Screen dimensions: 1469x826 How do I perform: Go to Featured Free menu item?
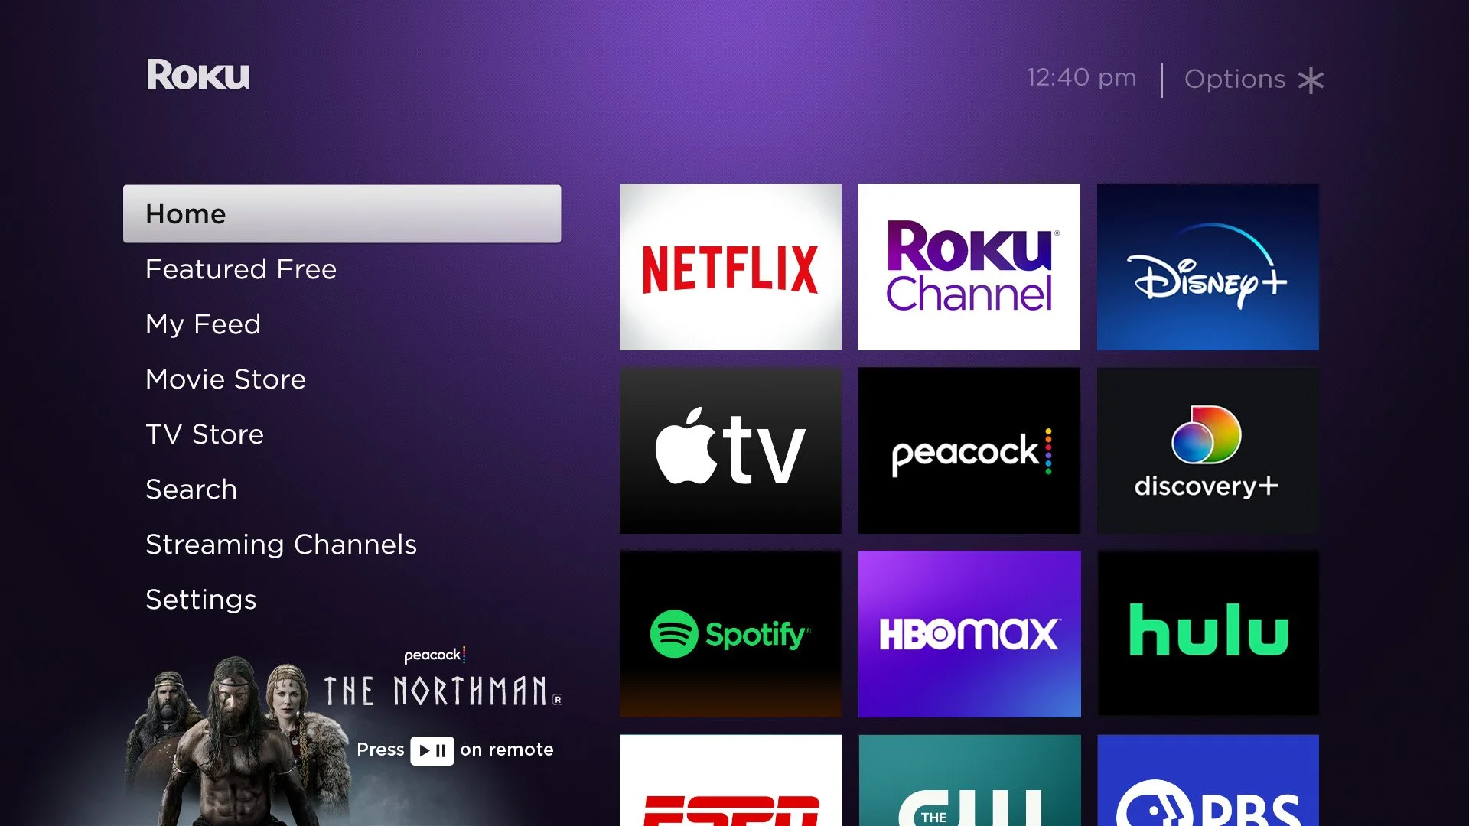(x=241, y=269)
